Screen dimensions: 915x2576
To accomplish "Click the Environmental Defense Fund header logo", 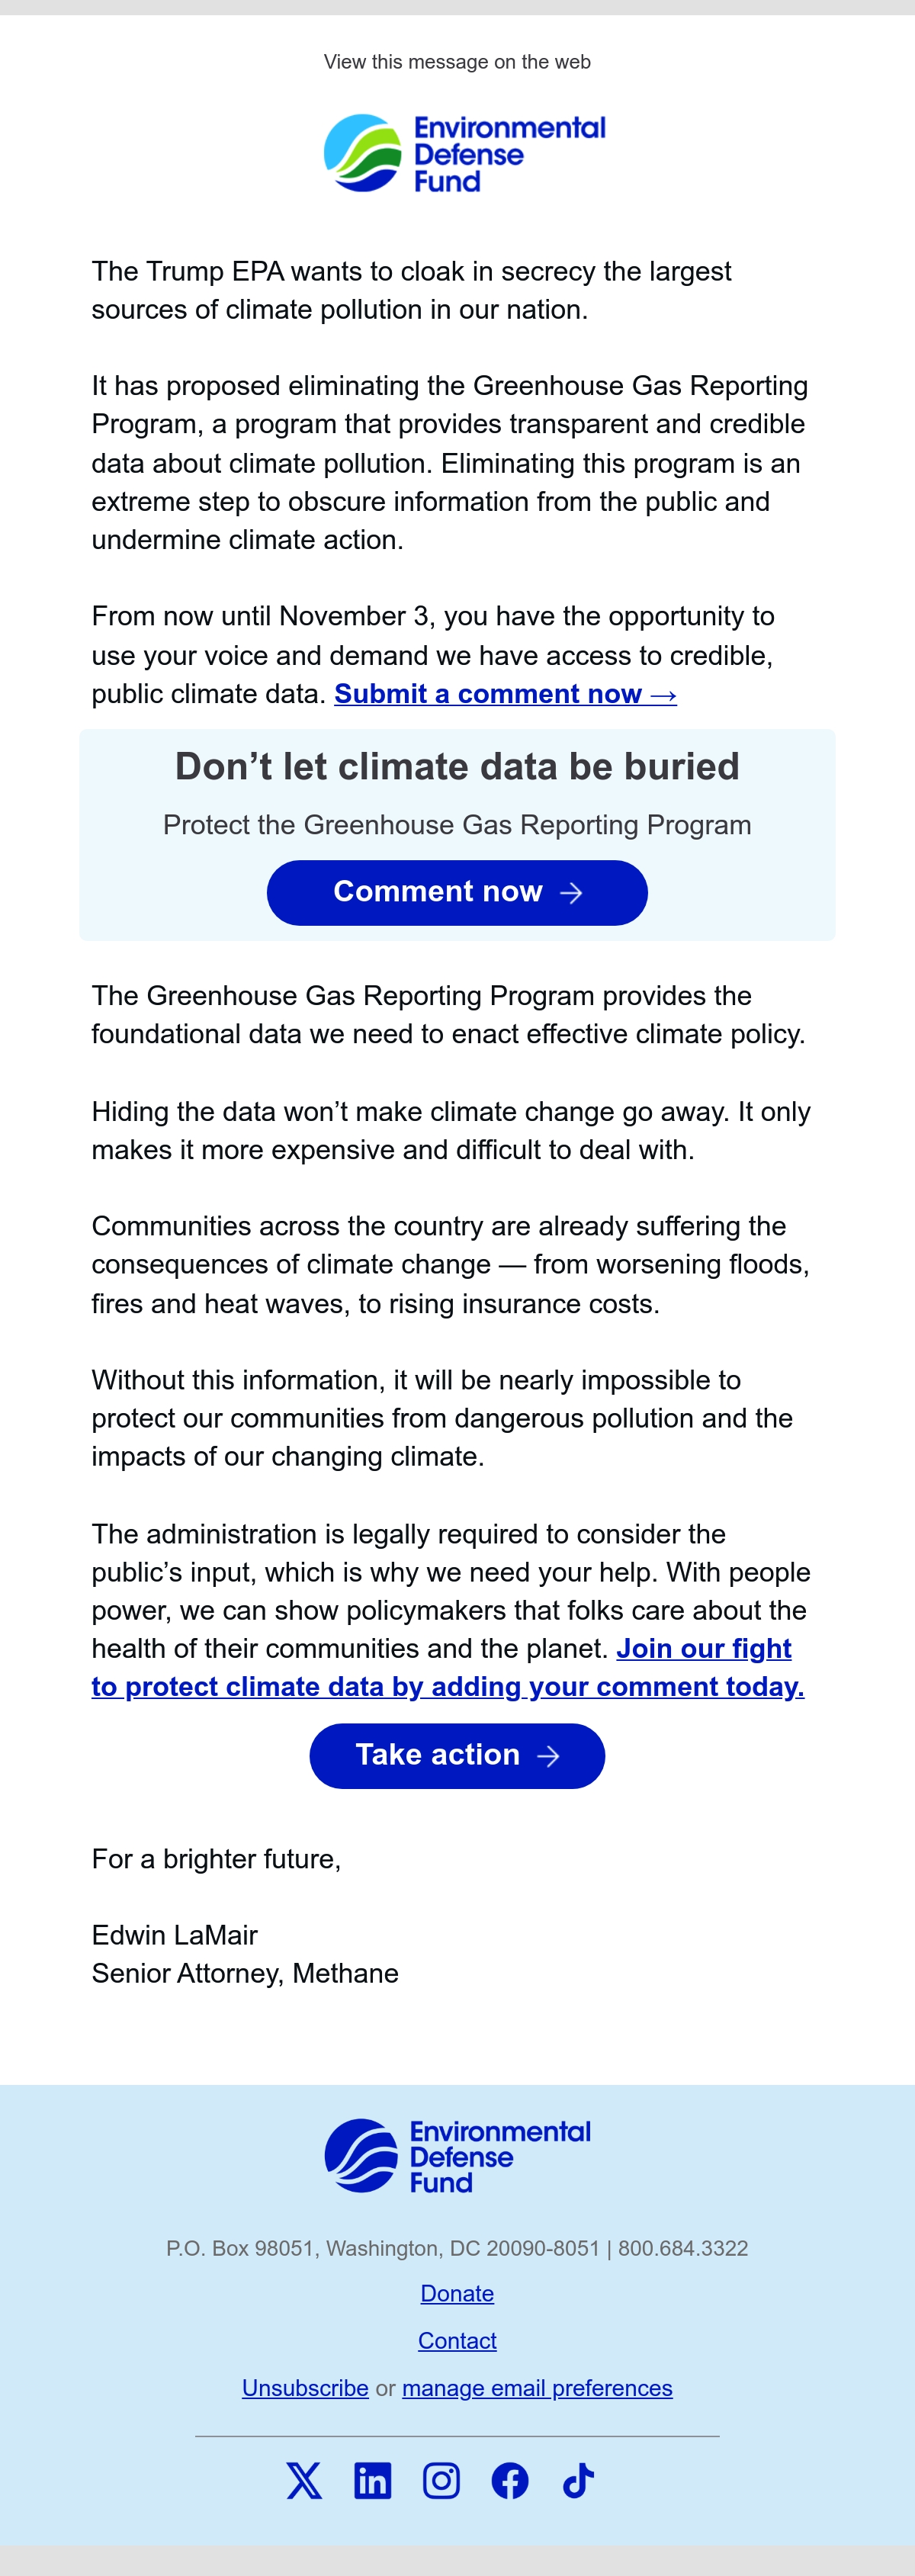I will click(465, 153).
